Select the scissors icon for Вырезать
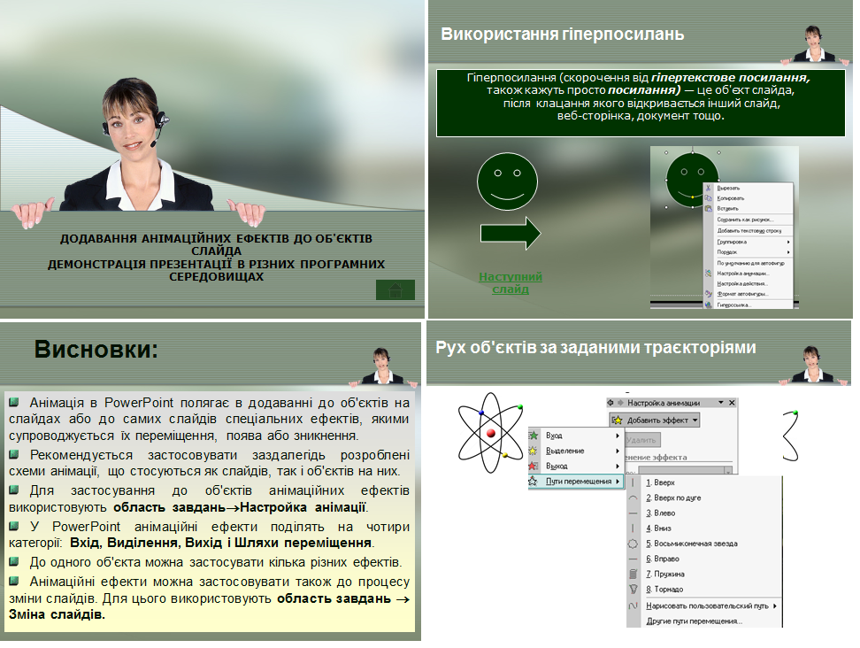 point(707,187)
